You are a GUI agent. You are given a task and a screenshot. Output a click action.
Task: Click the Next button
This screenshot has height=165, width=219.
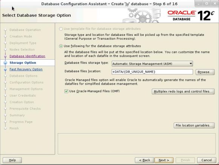click(x=164, y=160)
